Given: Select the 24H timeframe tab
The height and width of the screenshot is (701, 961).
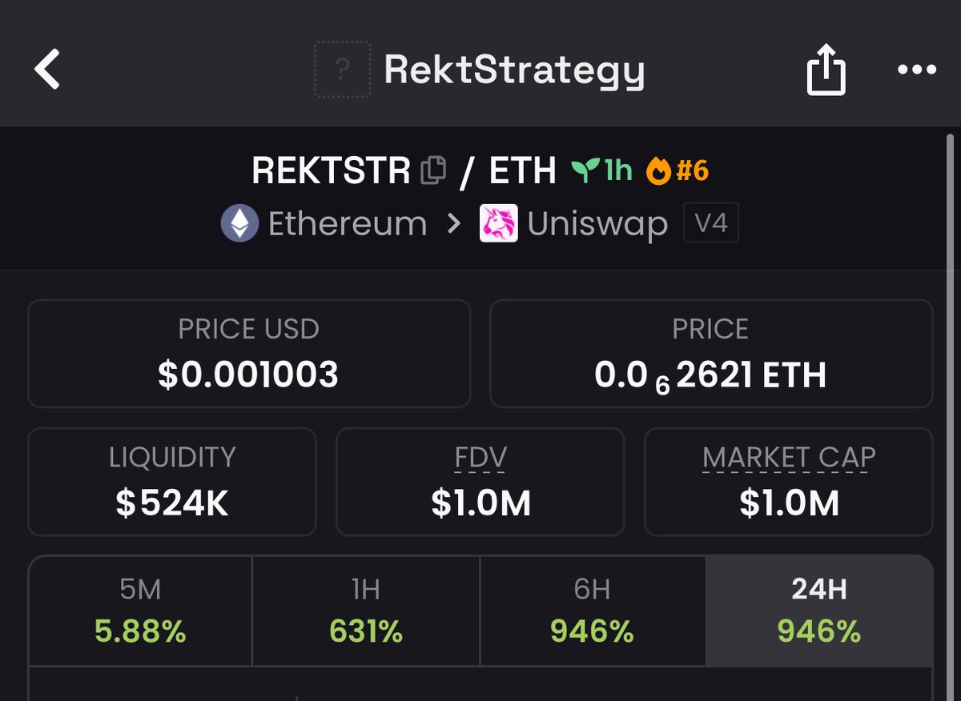Looking at the screenshot, I should (x=818, y=611).
